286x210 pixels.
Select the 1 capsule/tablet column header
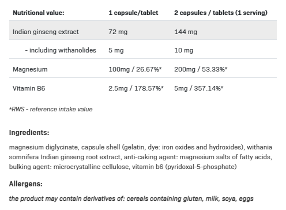coord(133,13)
